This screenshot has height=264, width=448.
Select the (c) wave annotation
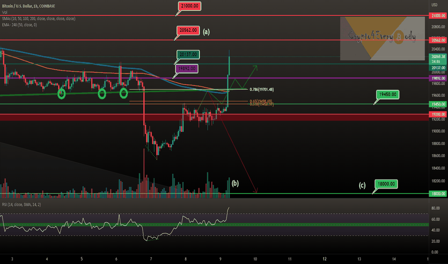tap(362, 185)
